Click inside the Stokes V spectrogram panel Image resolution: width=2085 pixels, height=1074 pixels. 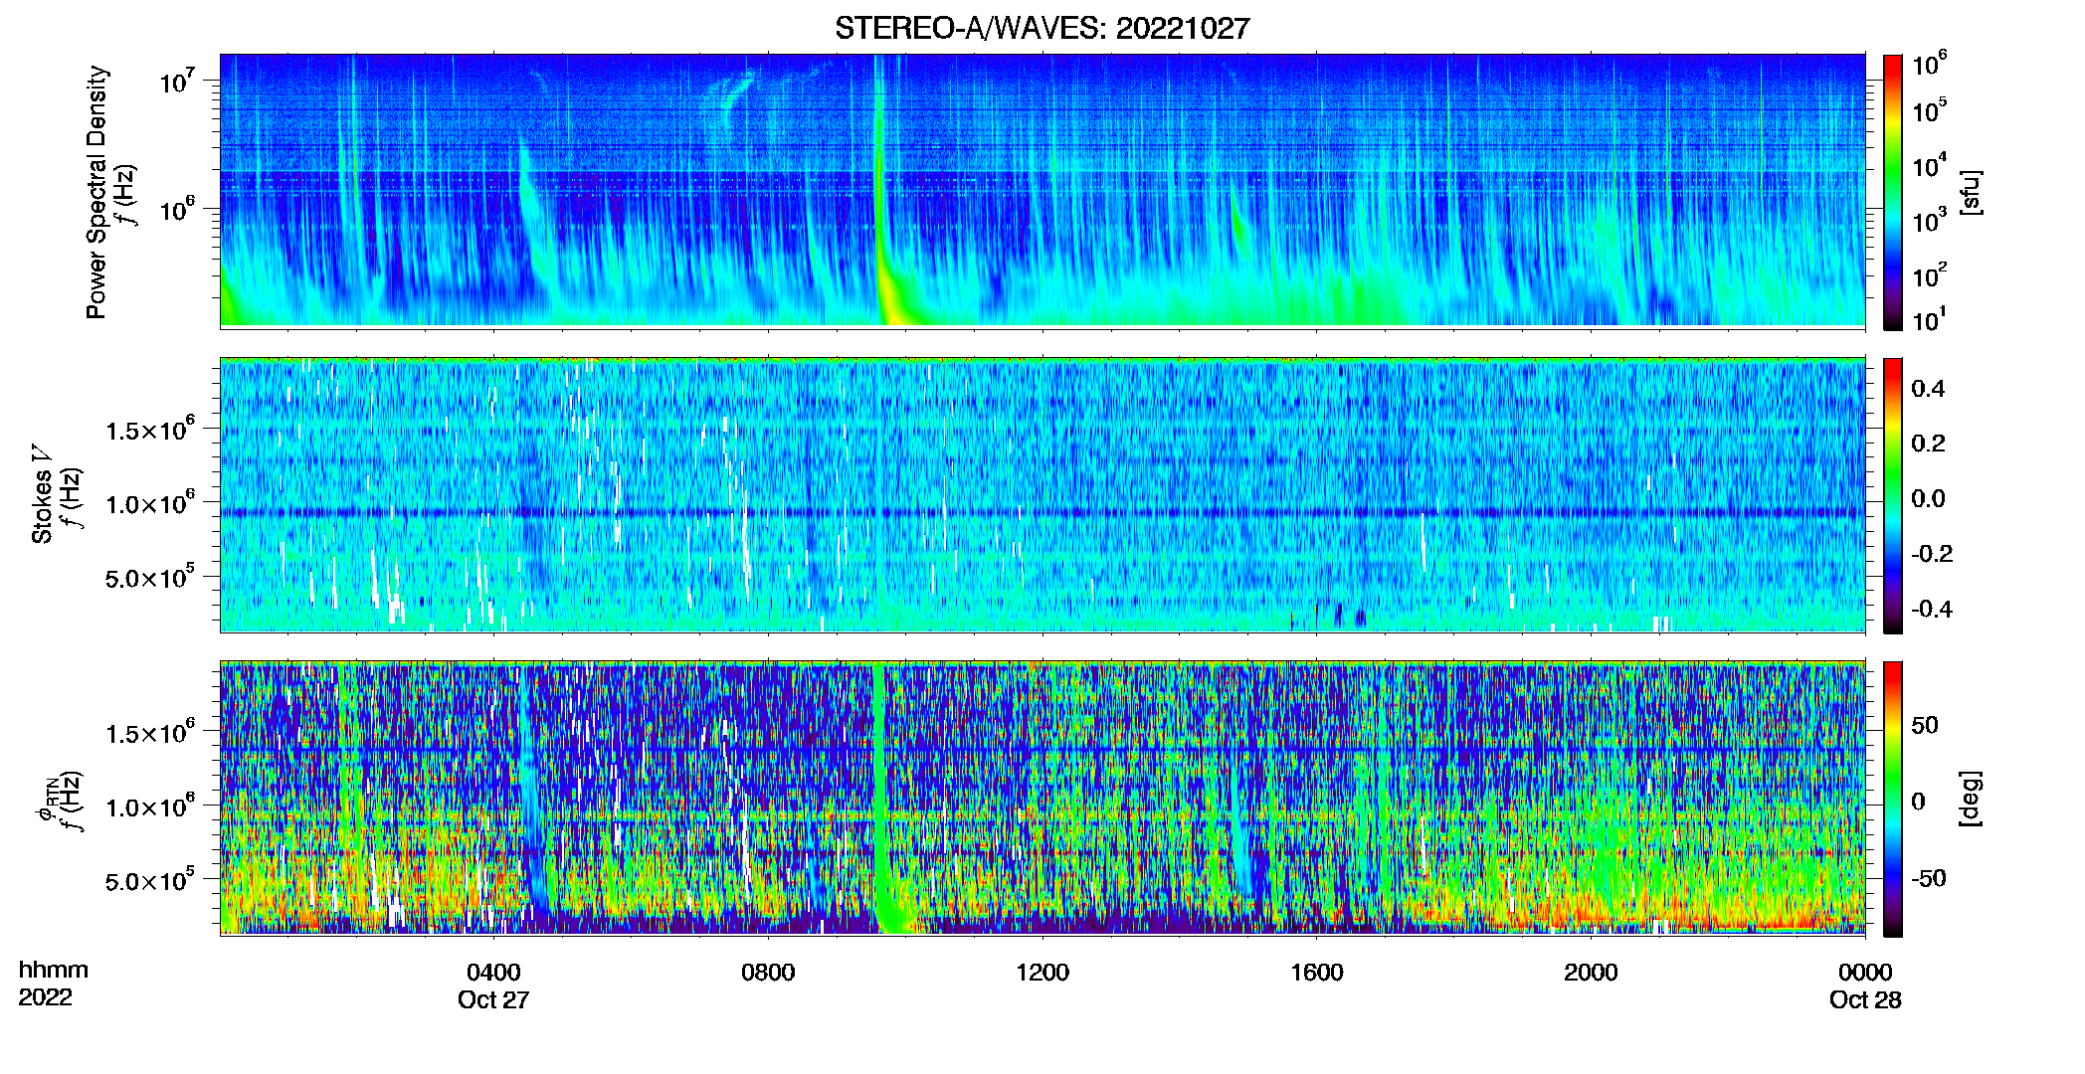pyautogui.click(x=1042, y=494)
